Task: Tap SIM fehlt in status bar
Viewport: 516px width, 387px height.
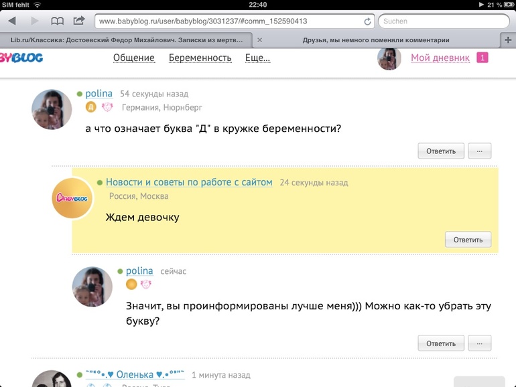Action: click(16, 5)
